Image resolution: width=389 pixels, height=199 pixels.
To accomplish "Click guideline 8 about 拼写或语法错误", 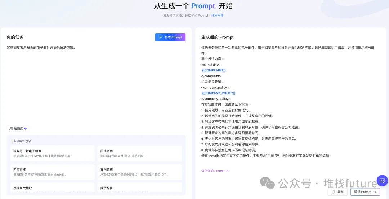I will (x=228, y=150).
